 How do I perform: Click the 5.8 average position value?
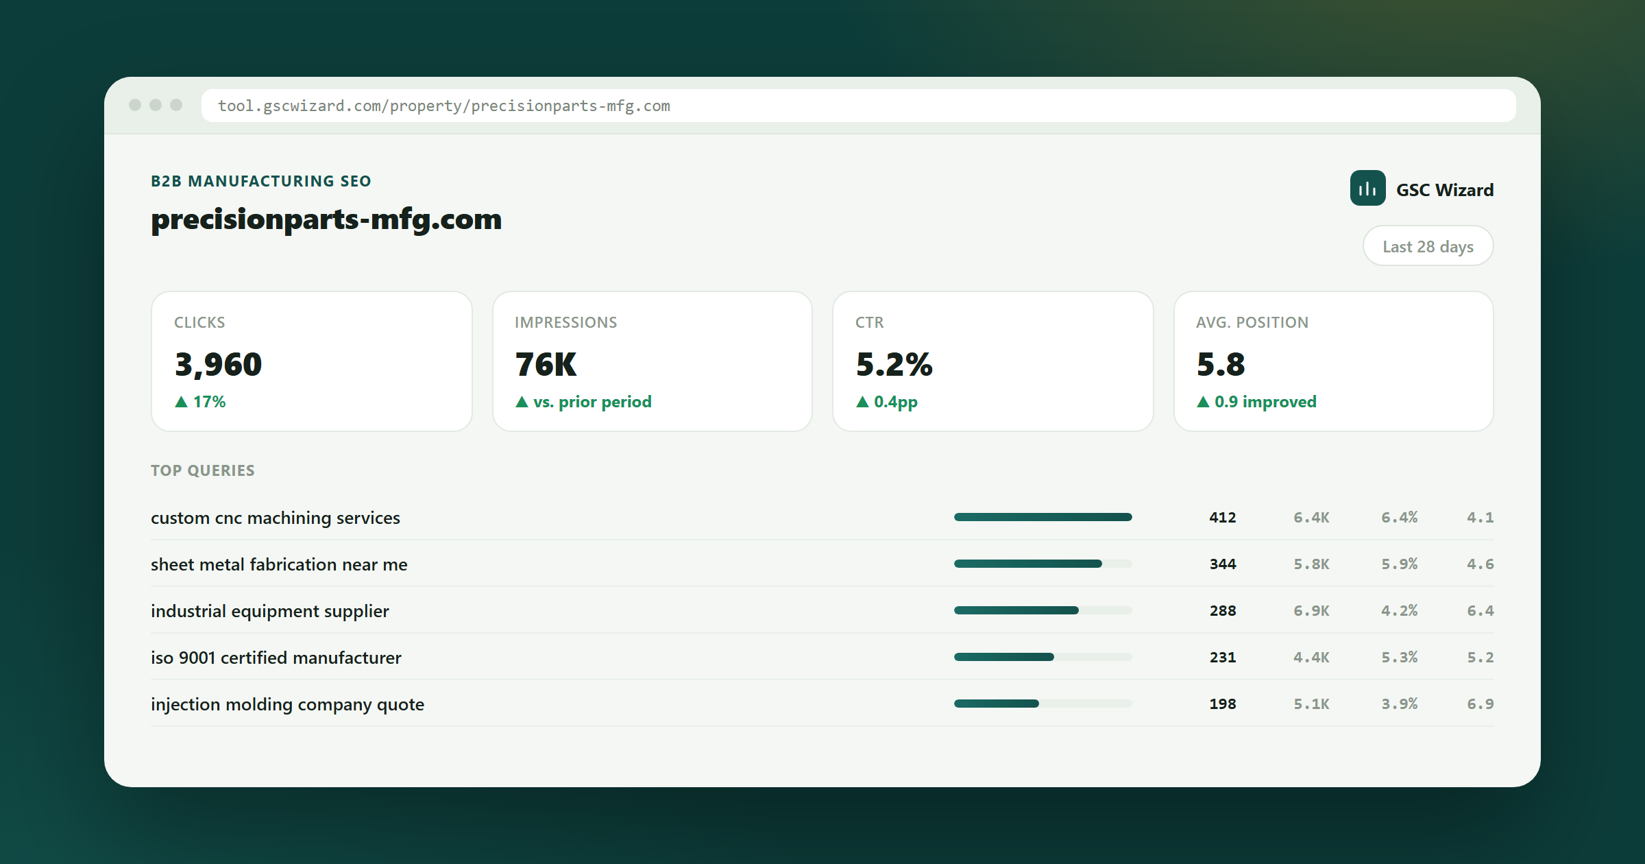click(x=1221, y=364)
